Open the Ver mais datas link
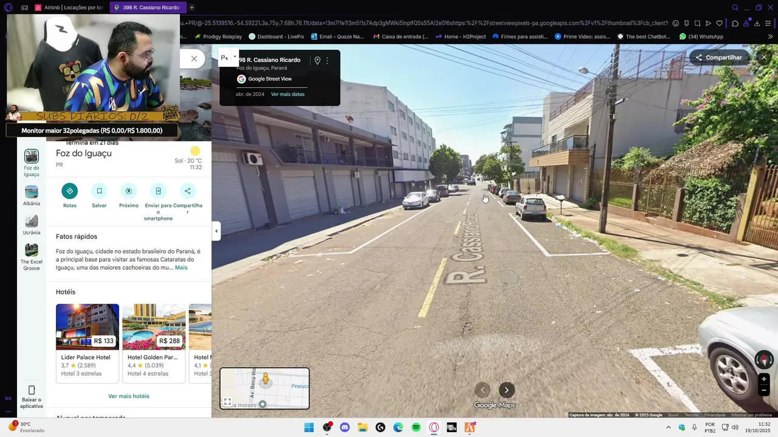This screenshot has width=778, height=437. (x=287, y=94)
